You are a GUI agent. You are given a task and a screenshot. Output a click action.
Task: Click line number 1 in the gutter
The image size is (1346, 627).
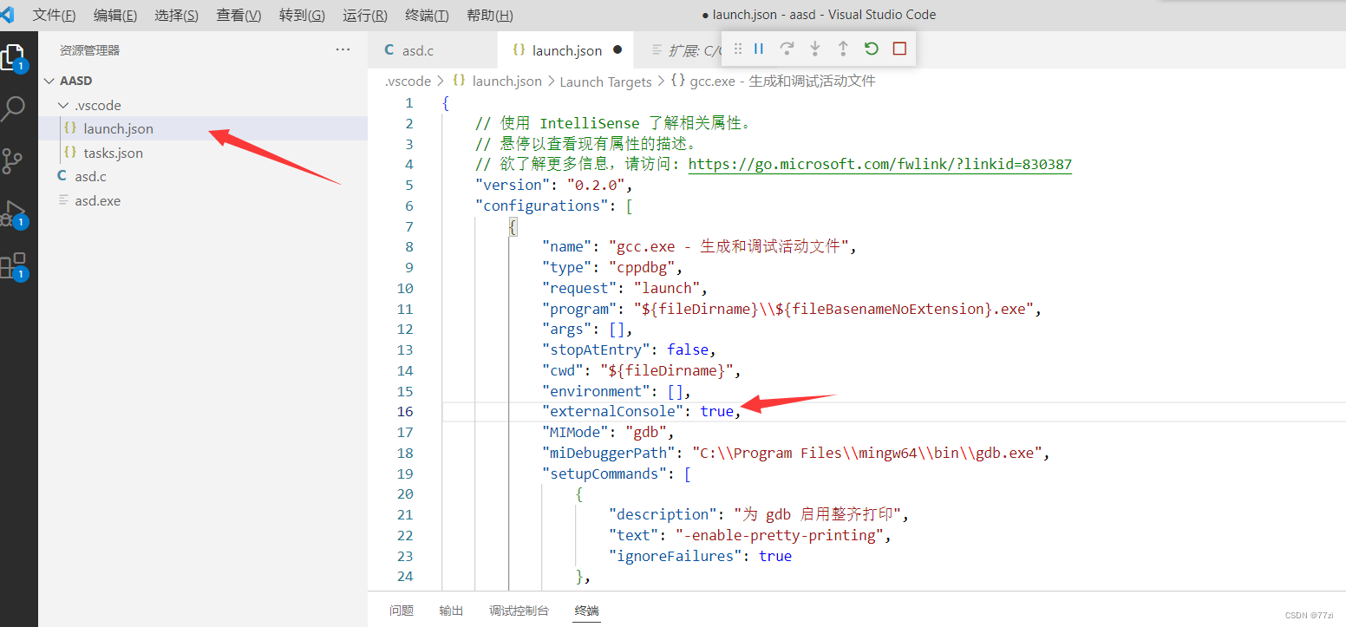(409, 102)
